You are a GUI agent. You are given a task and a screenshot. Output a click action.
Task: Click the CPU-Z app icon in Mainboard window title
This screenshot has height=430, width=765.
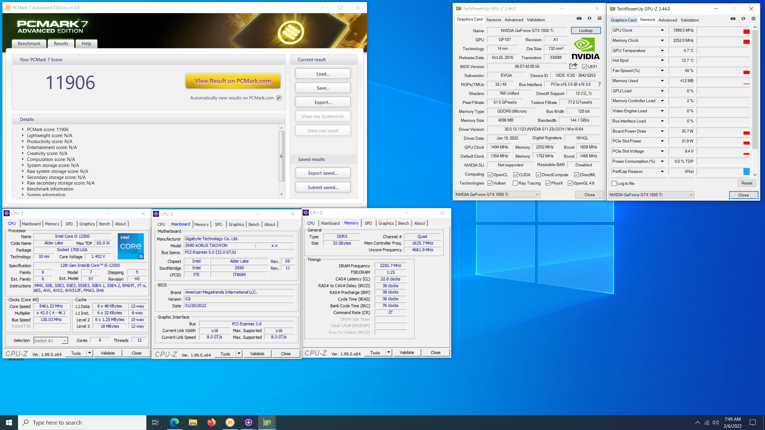156,214
